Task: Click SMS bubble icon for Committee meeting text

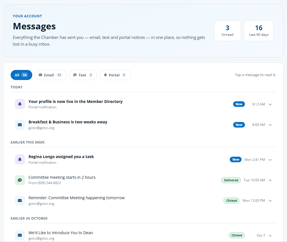Action: click(20, 180)
